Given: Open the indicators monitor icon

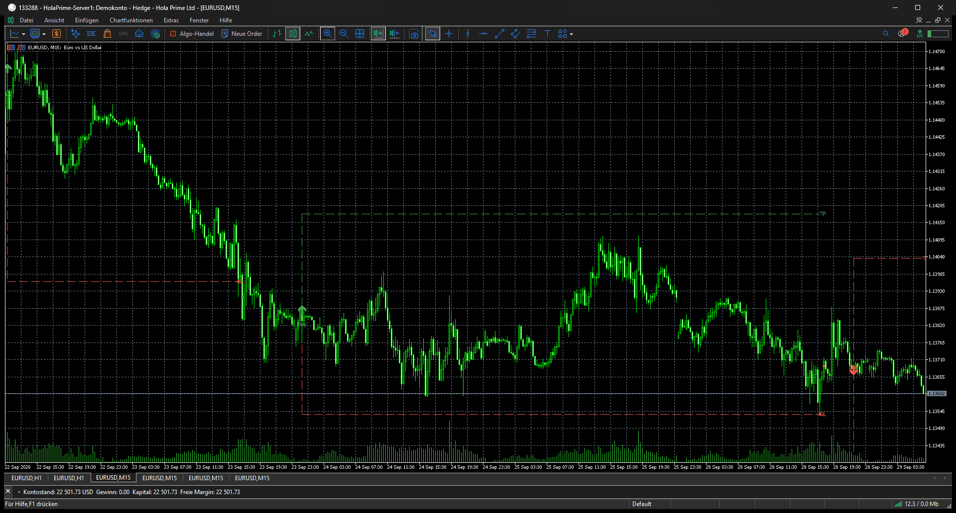Looking at the screenshot, I should coord(35,34).
